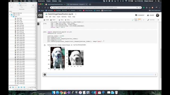Open the Colab Runtime menu
The image size is (170, 95).
pos(64,17)
